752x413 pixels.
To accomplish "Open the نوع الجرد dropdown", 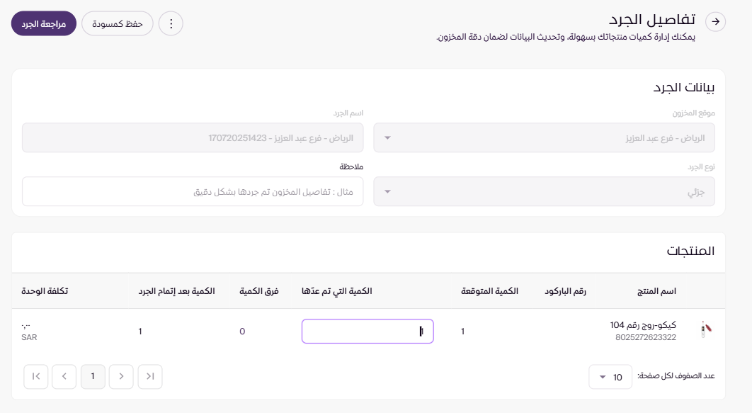I will click(x=545, y=191).
